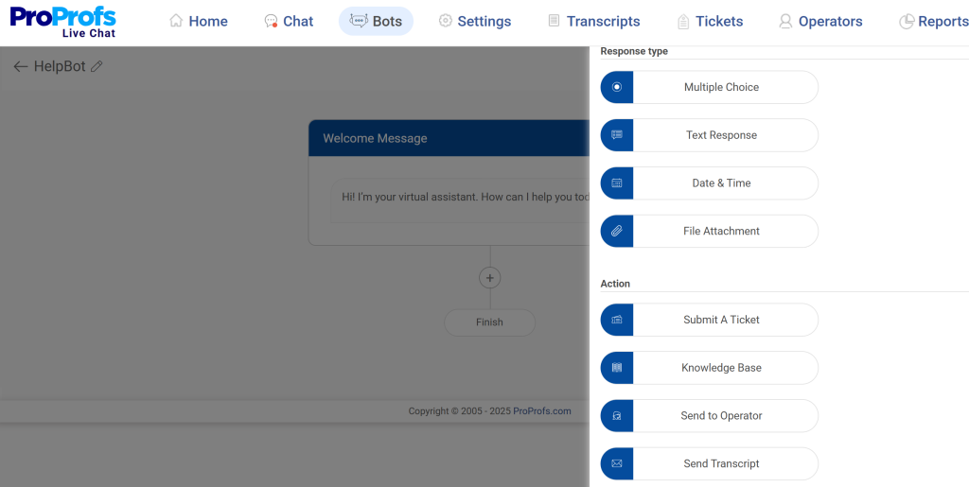Click the File Attachment paperclip icon
The height and width of the screenshot is (487, 969).
point(617,231)
